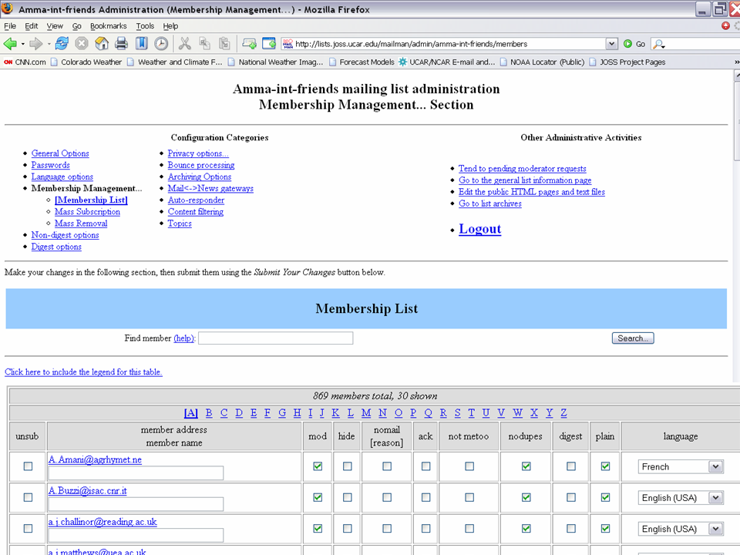Click the red indicator icon beside the Help menu row
Viewport: 740px width, 555px height.
coord(725,25)
